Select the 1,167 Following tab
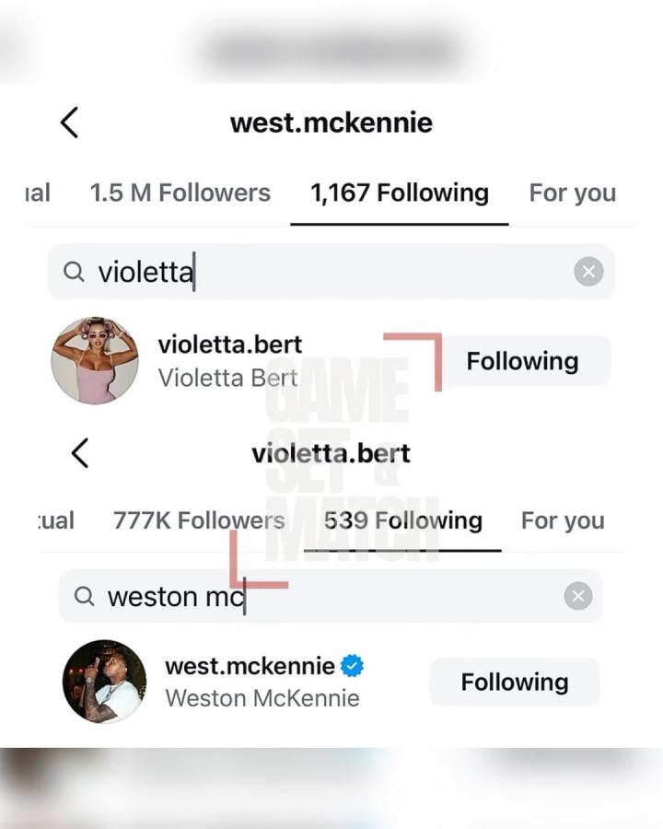This screenshot has width=663, height=829. click(x=399, y=193)
